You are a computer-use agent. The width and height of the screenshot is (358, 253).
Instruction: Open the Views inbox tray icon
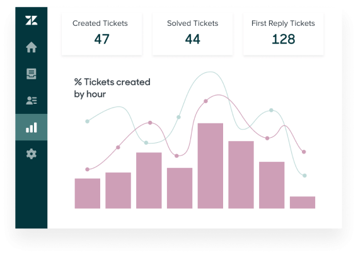32,74
